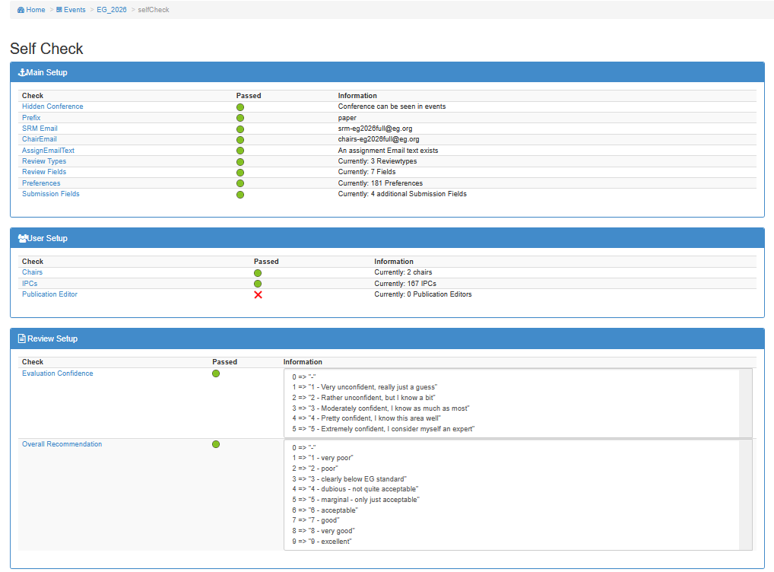Click 'Currently: 7 Fields' text
This screenshot has width=774, height=572.
click(366, 172)
